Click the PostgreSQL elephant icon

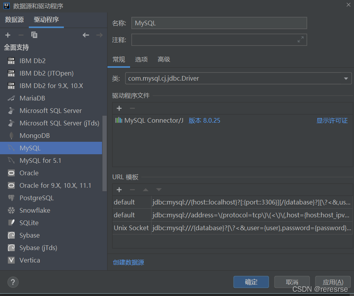tap(11, 198)
